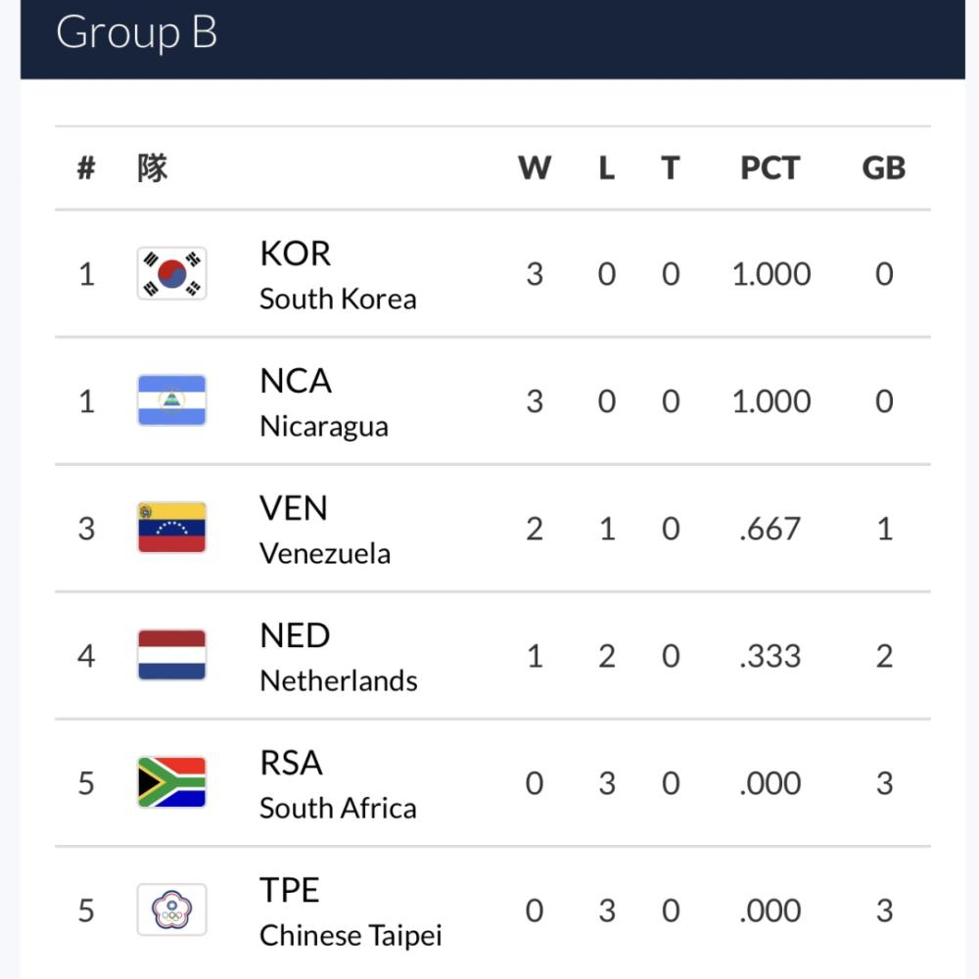
Task: Select the T column header
Action: 671,168
